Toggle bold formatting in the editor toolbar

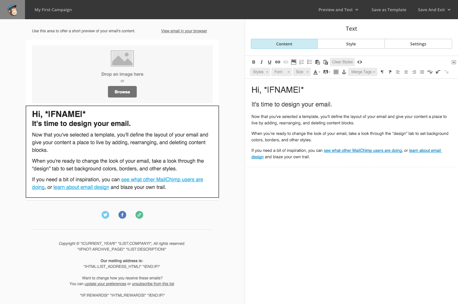[x=254, y=62]
